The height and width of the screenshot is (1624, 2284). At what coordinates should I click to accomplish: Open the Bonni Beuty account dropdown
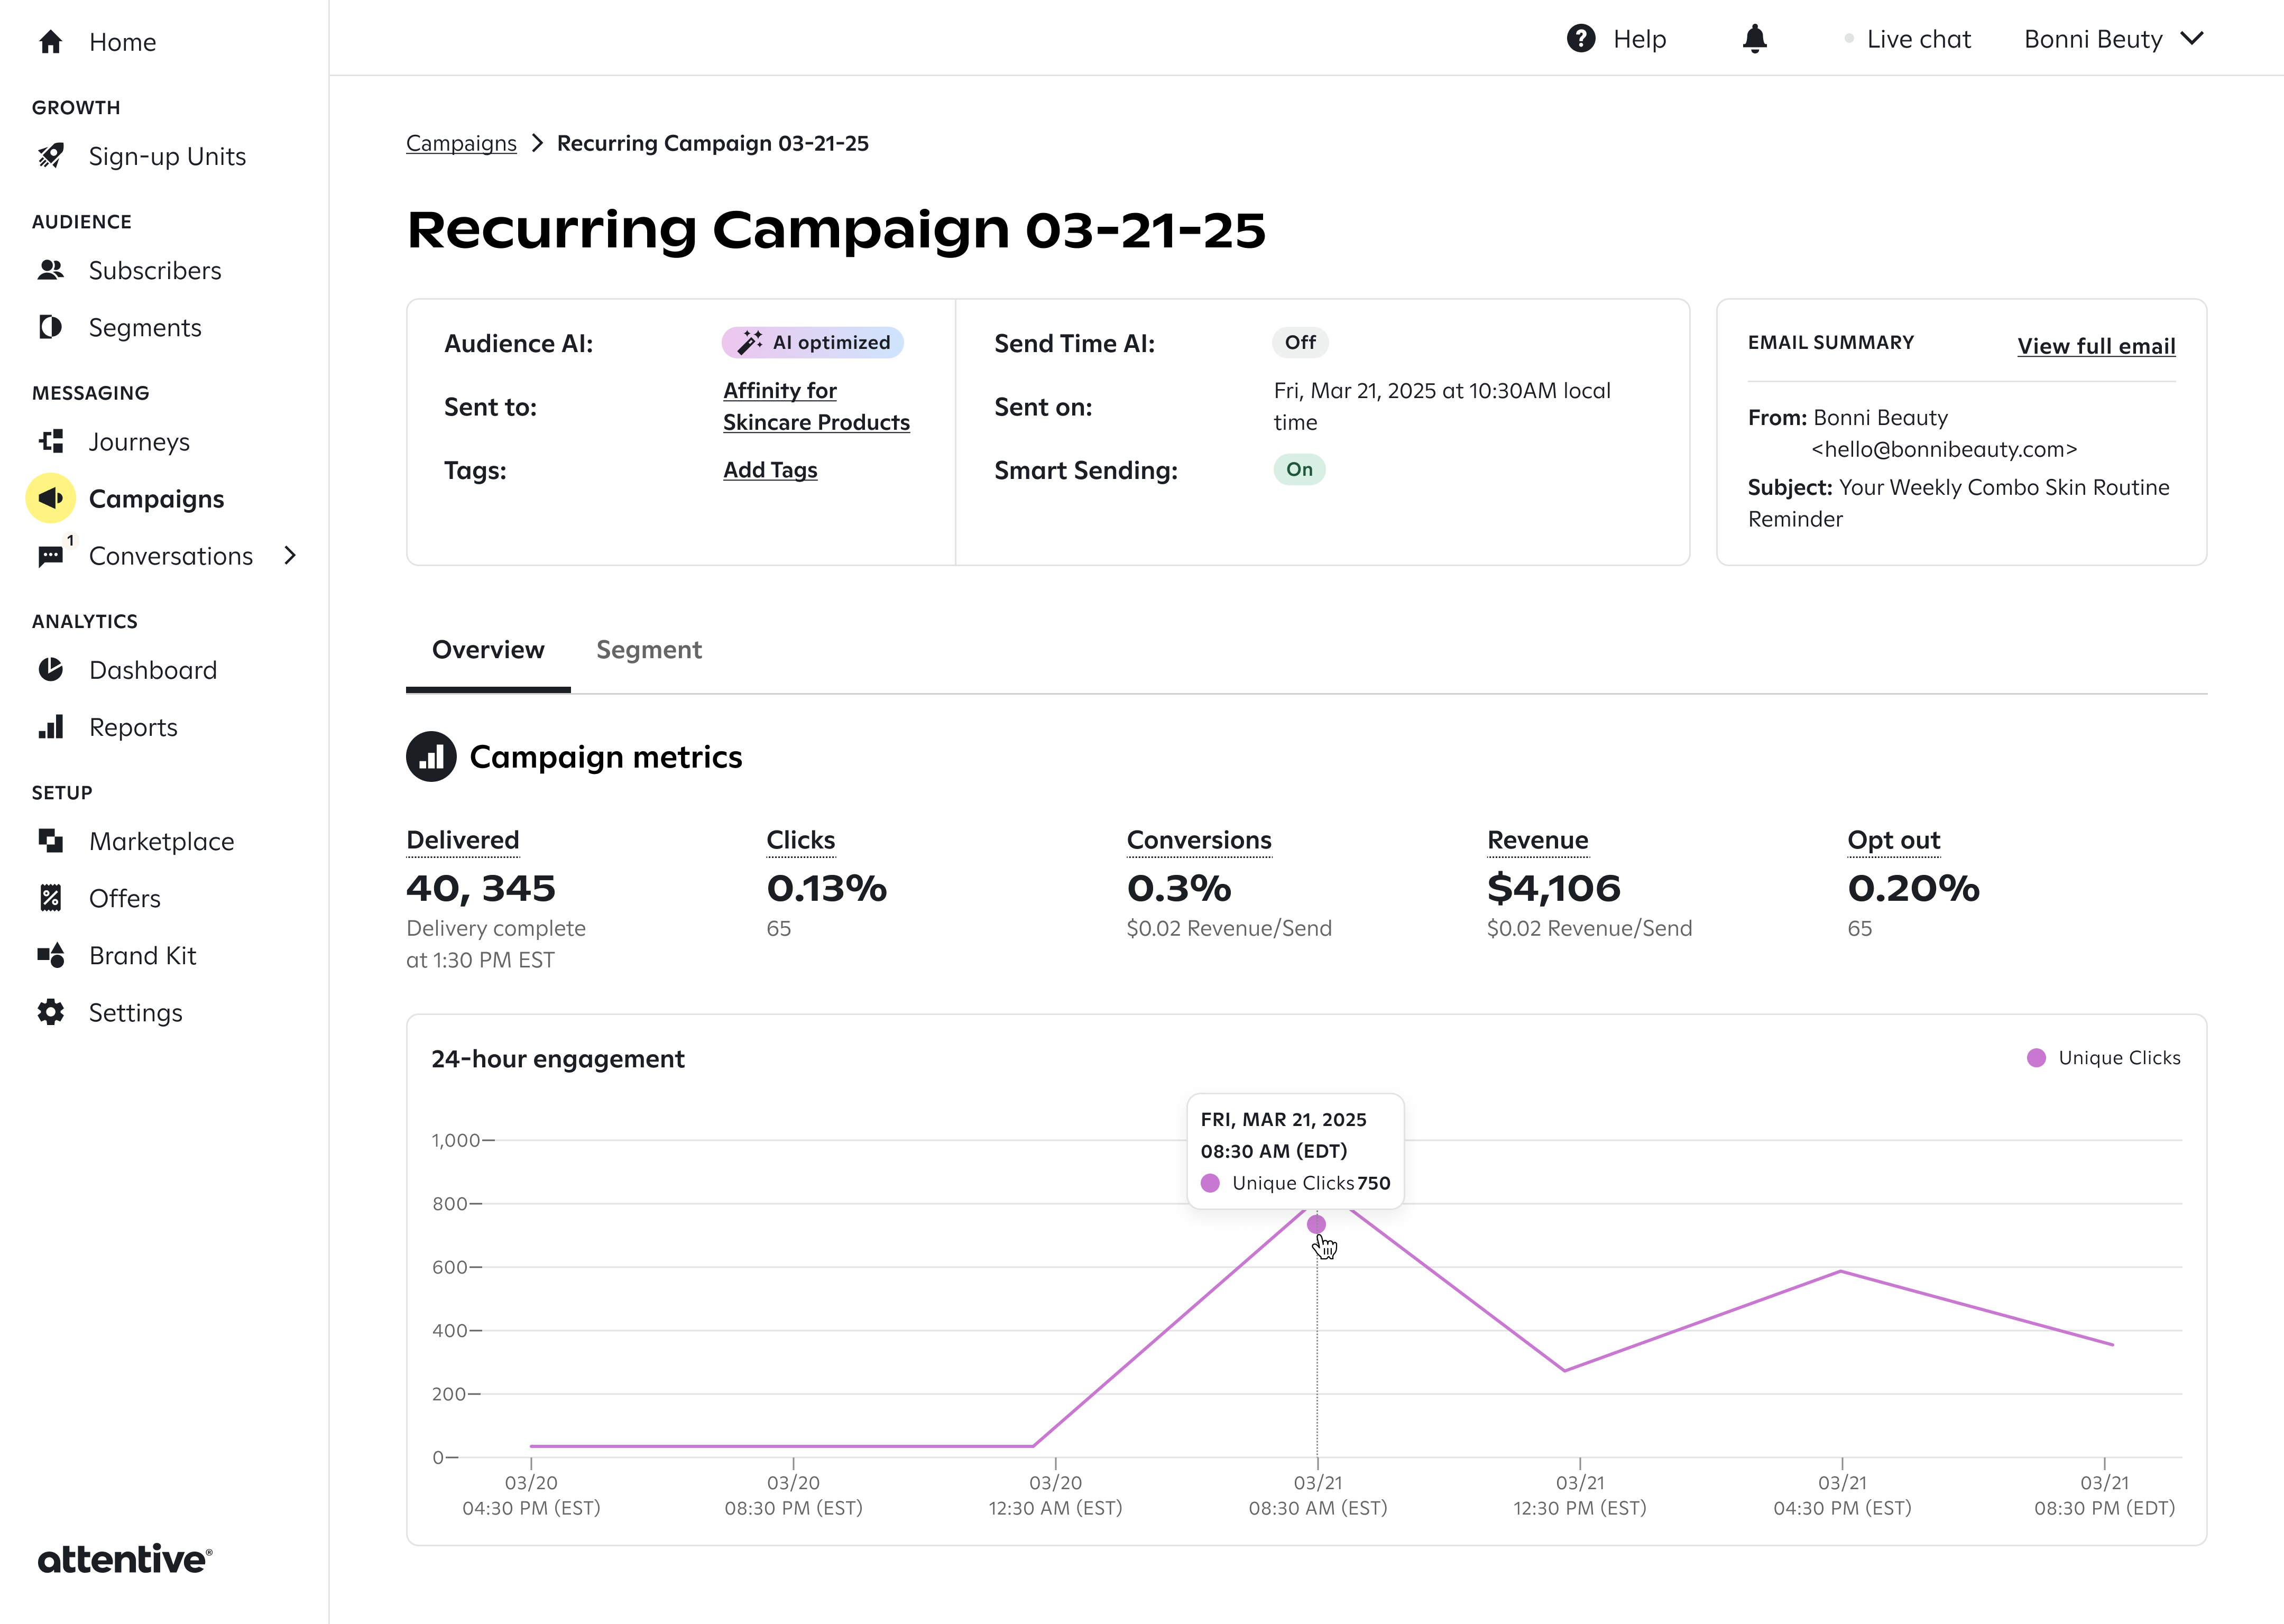pos(2113,39)
